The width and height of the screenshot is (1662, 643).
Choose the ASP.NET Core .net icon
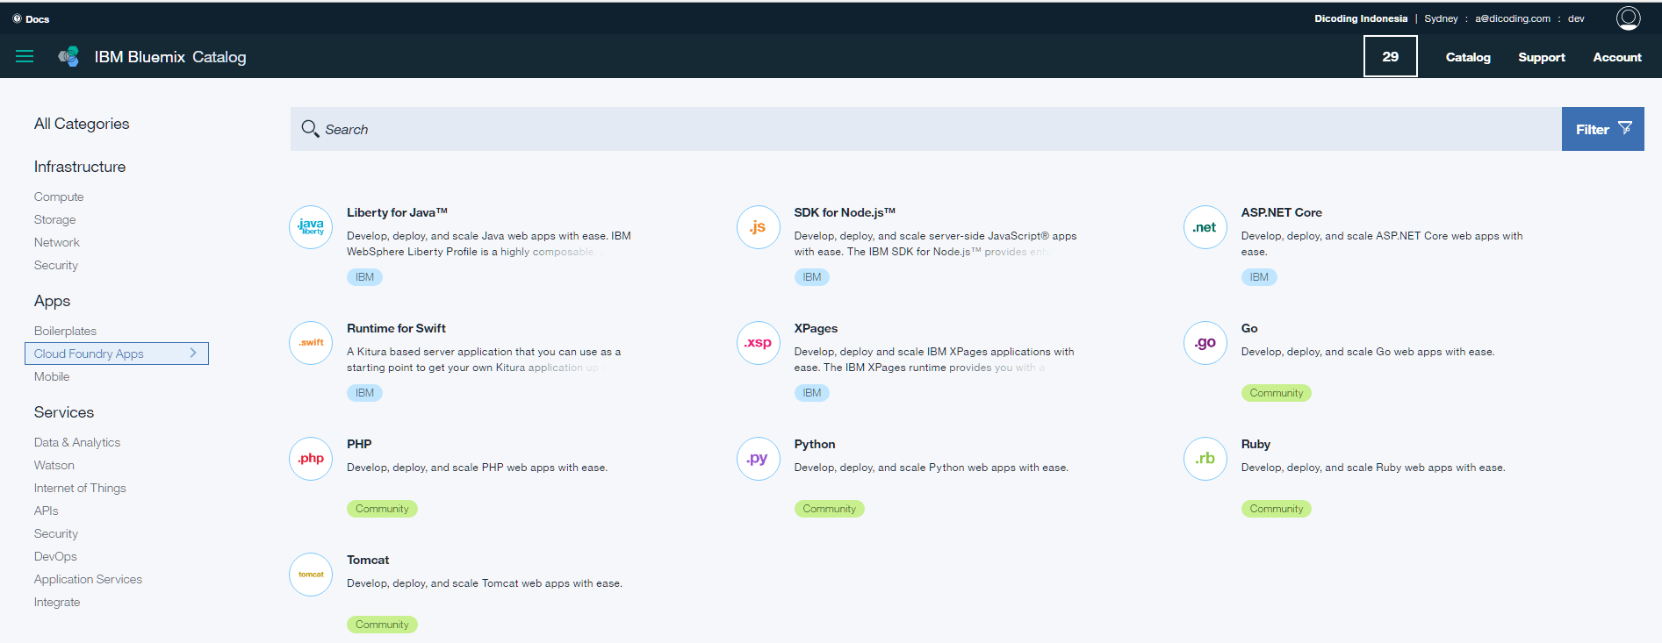coord(1205,227)
